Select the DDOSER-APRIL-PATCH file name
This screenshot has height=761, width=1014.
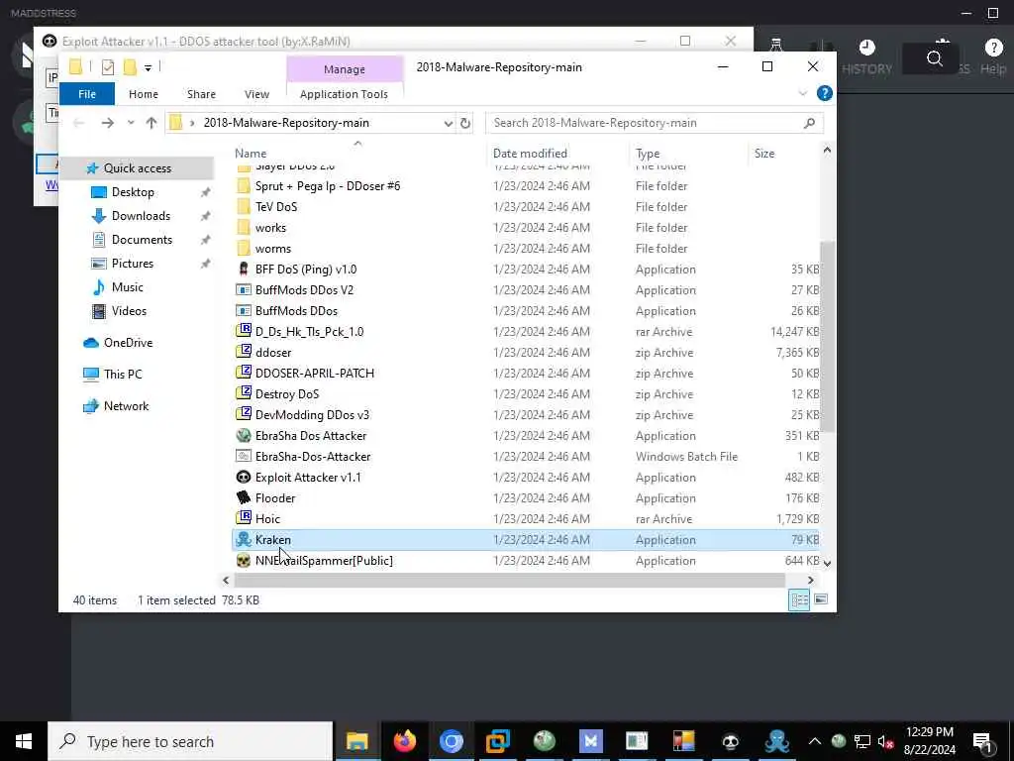coord(314,374)
